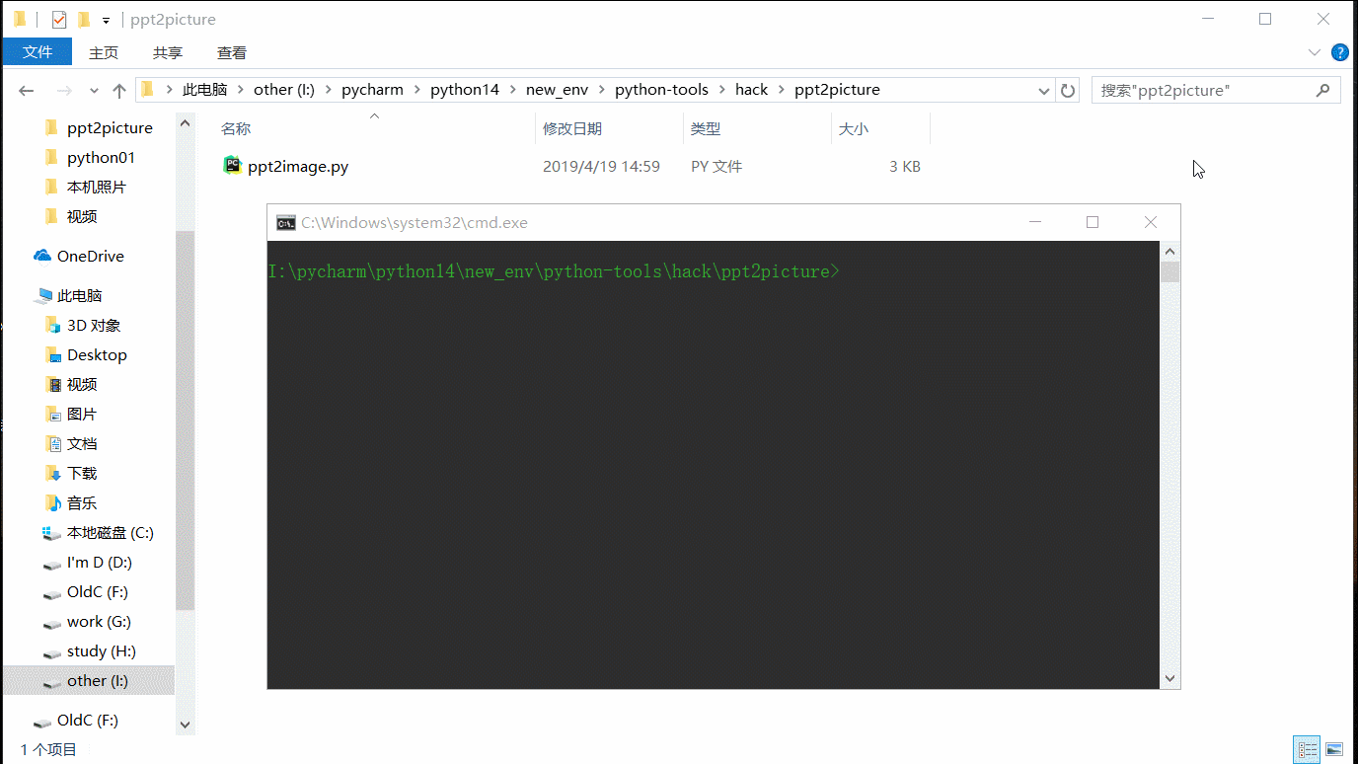This screenshot has height=764, width=1358.
Task: Open the address bar history dropdown arrow
Action: [1044, 89]
